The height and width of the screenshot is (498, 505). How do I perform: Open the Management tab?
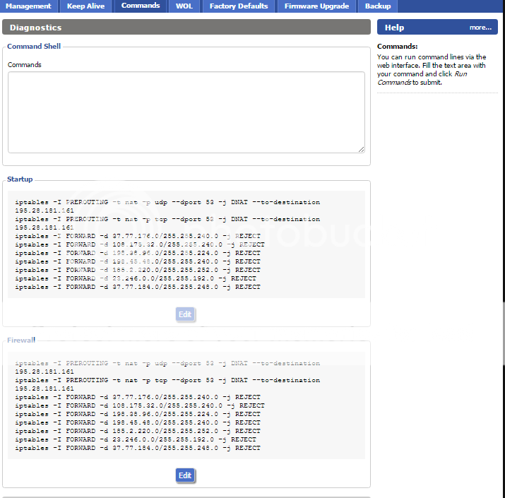28,6
